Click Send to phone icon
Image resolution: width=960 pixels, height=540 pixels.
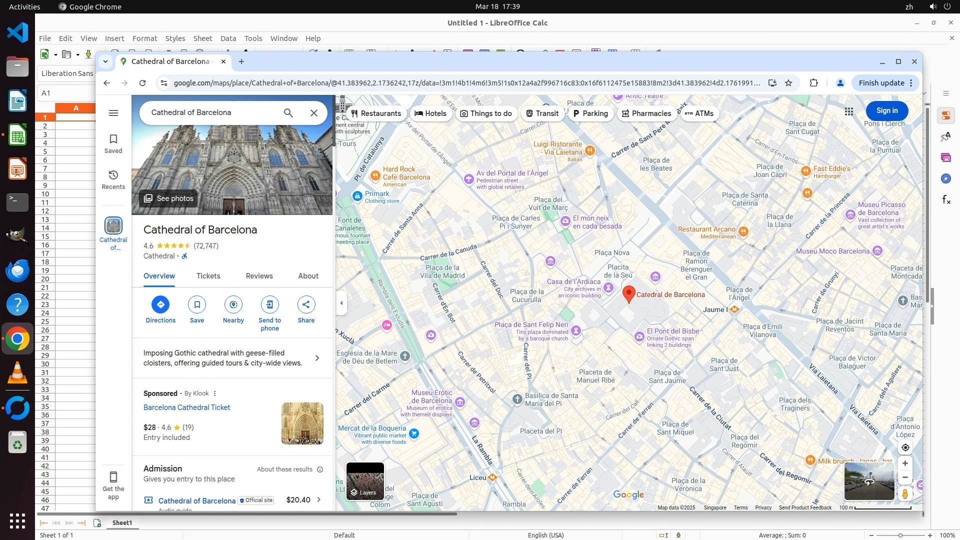(x=269, y=304)
